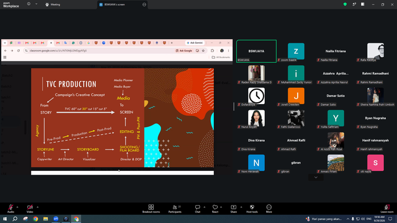Viewport: 397px width, 223px height.
Task: Click the TVC Production slide image
Action: 122,118
